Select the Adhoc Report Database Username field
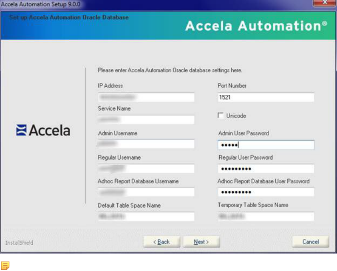The height and width of the screenshot is (271, 337). tap(146, 192)
